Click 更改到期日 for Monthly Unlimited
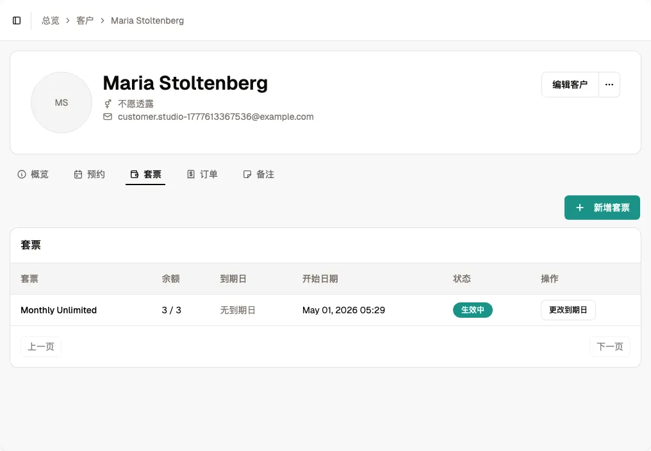651x451 pixels. click(x=568, y=310)
